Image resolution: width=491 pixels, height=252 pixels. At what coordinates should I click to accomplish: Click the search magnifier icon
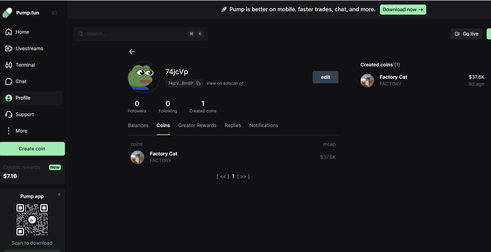[81, 34]
